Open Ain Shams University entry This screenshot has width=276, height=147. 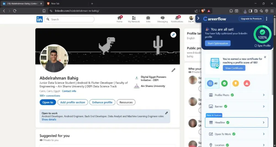click(x=150, y=86)
